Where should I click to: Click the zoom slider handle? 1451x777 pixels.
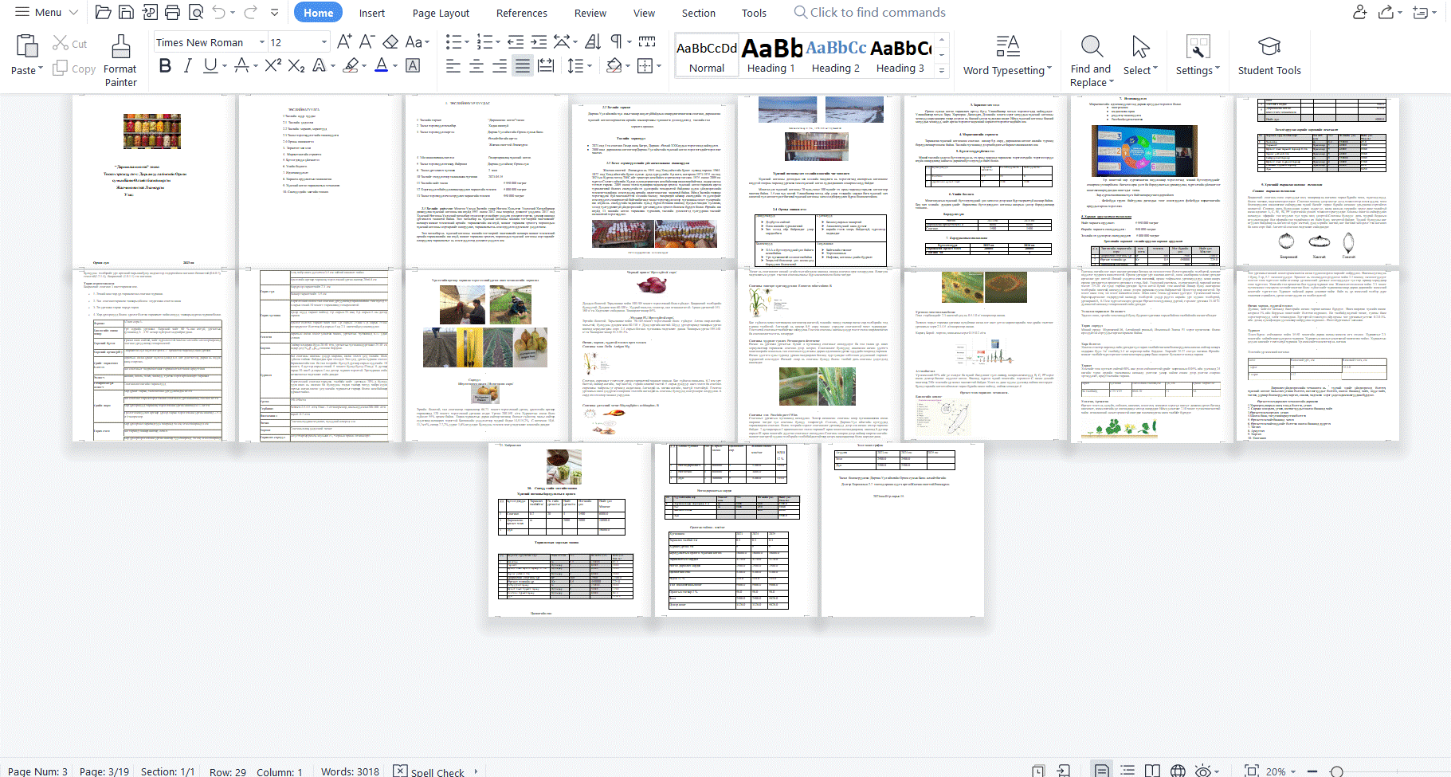tap(1337, 771)
